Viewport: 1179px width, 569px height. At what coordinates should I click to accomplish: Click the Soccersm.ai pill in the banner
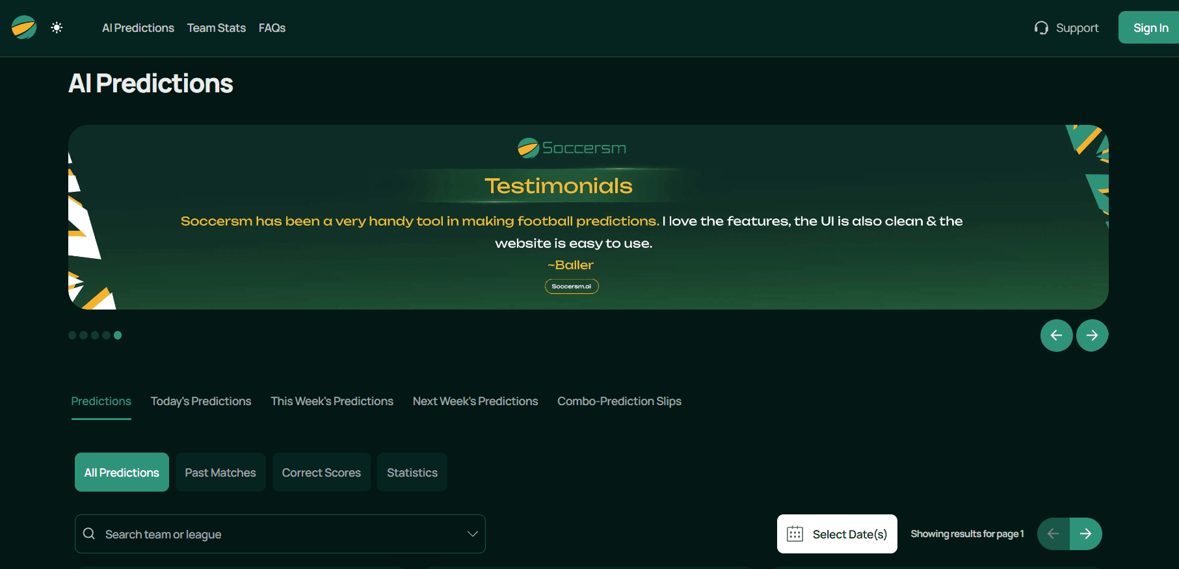click(572, 286)
